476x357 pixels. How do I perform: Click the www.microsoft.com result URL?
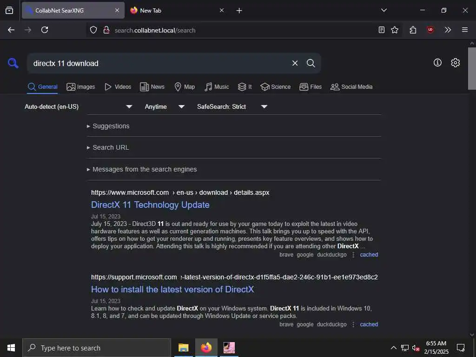pyautogui.click(x=180, y=193)
